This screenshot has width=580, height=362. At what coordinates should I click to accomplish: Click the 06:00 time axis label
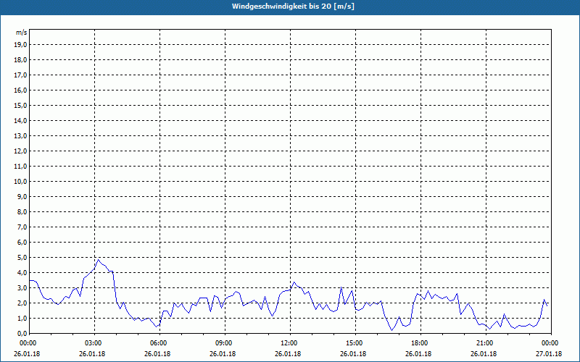tap(159, 343)
